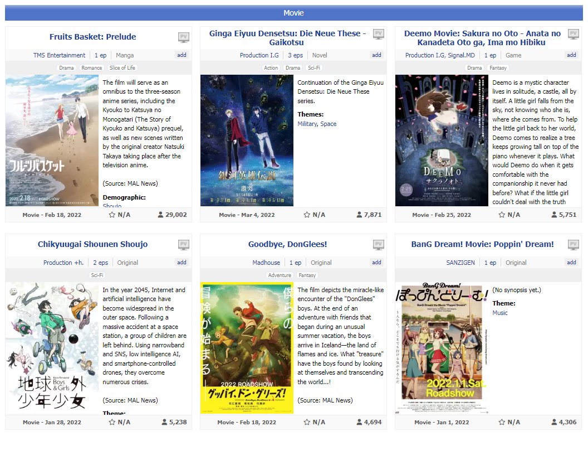Add Chikyuugai Shounen Shoujo to my list
This screenshot has height=475, width=588.
pyautogui.click(x=182, y=262)
